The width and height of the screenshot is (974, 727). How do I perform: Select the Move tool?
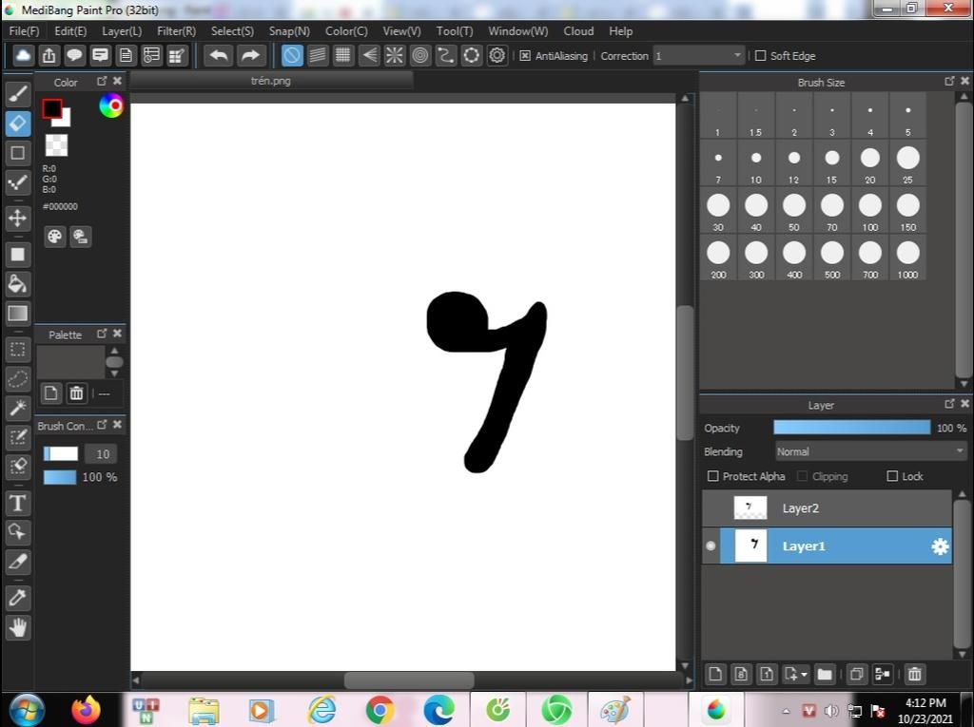pos(18,218)
